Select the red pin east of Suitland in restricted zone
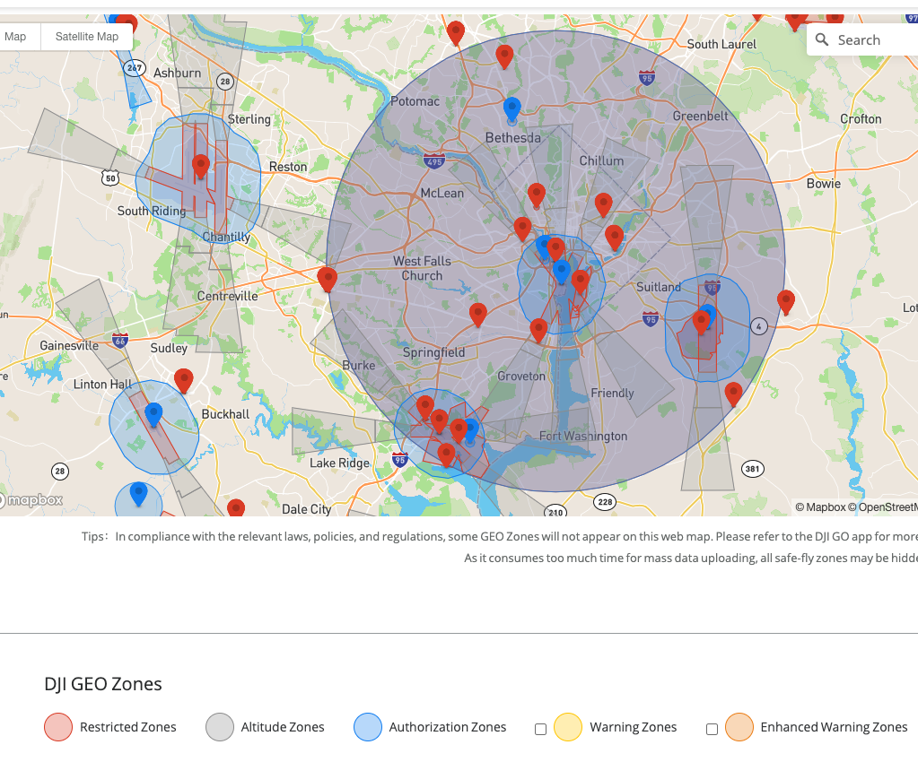The height and width of the screenshot is (762, 918). pos(701,322)
